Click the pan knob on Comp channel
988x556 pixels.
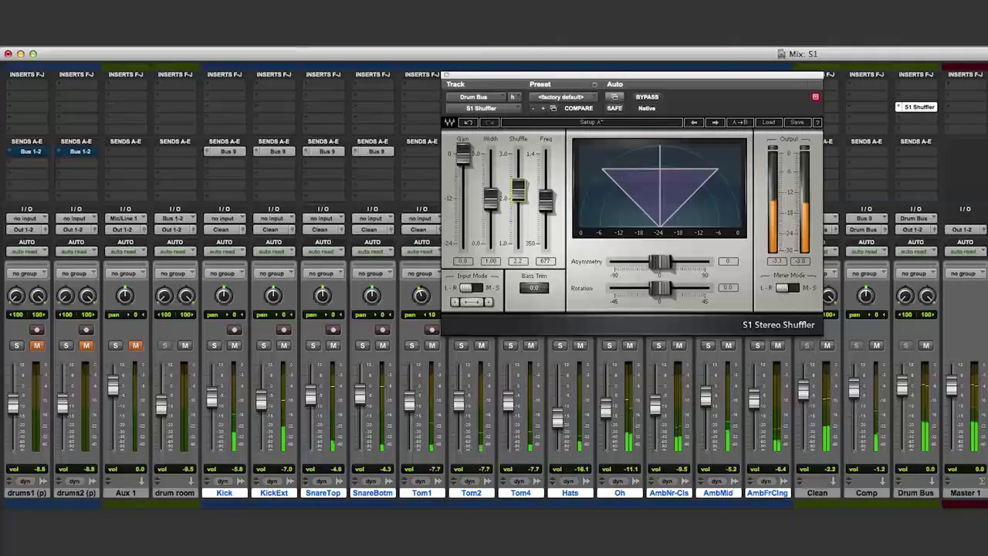tap(865, 295)
